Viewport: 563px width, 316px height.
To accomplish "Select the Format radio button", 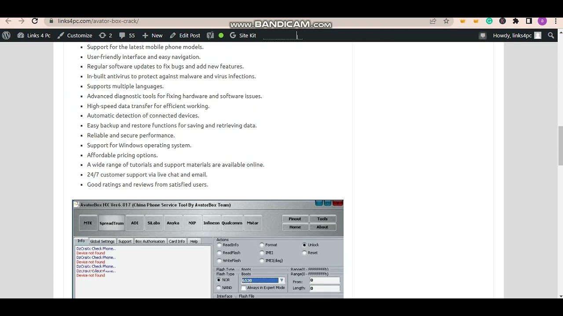I will pyautogui.click(x=262, y=245).
